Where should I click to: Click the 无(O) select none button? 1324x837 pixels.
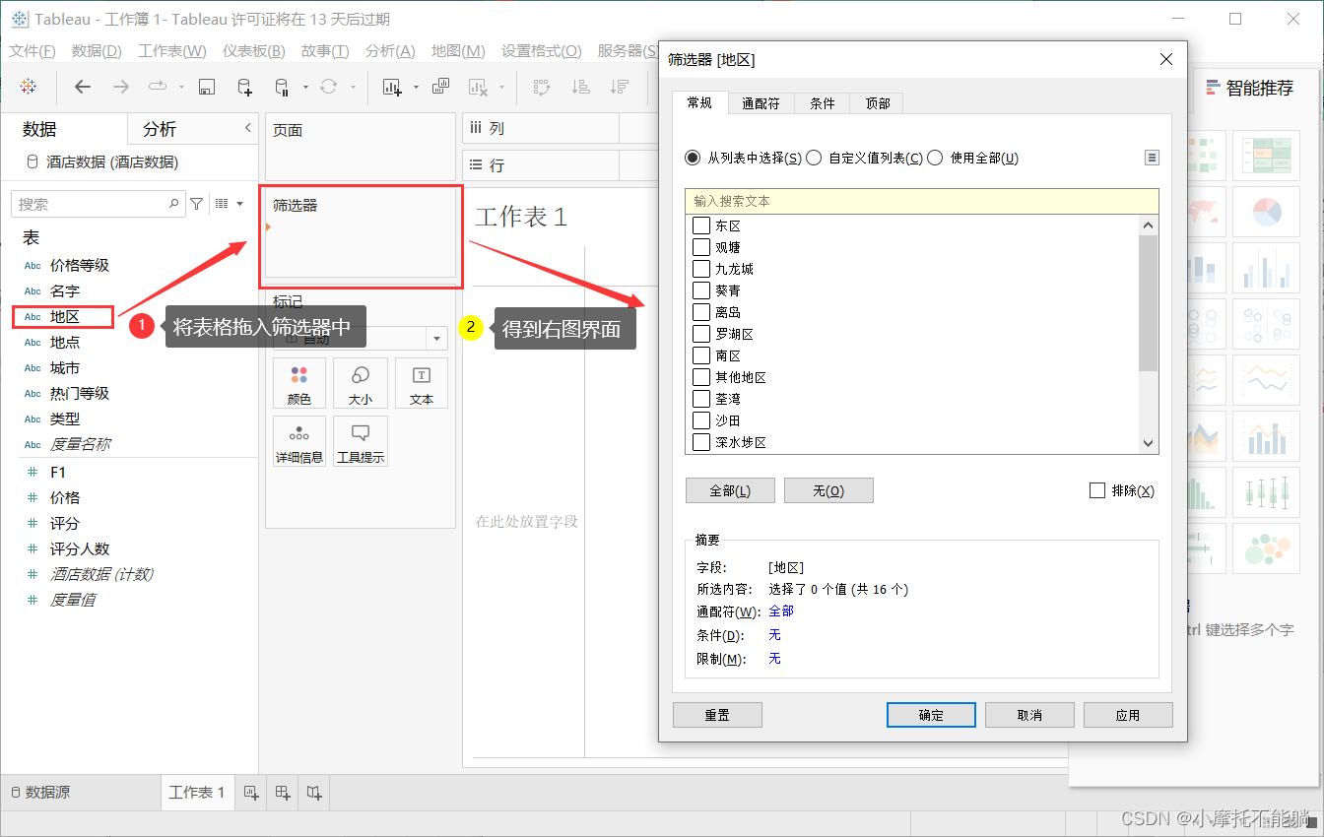828,490
